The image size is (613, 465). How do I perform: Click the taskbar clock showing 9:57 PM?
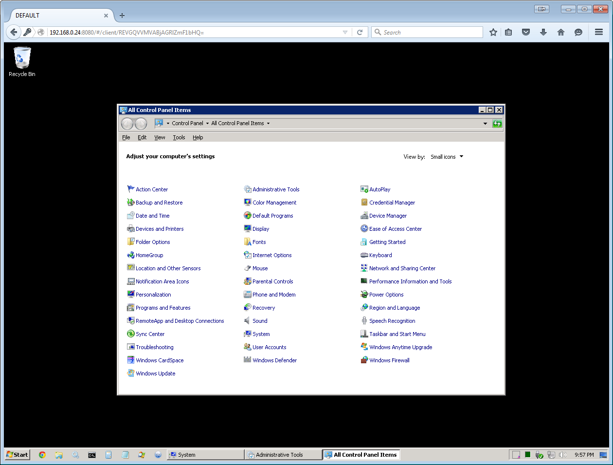pos(584,455)
